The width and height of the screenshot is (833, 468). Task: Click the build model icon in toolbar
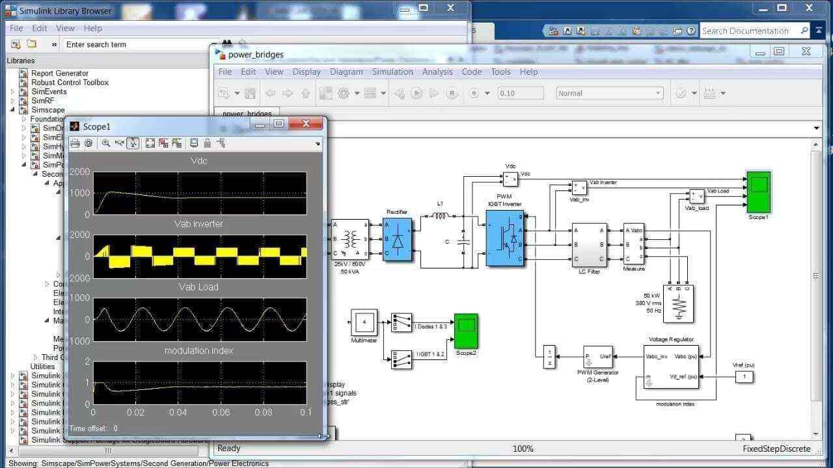click(x=710, y=94)
